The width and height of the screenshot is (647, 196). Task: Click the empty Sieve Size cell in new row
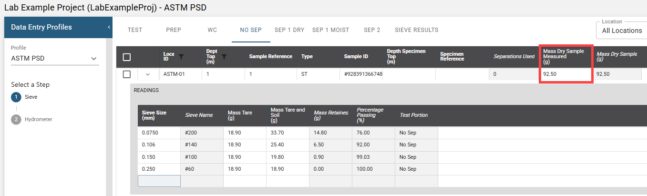159,181
